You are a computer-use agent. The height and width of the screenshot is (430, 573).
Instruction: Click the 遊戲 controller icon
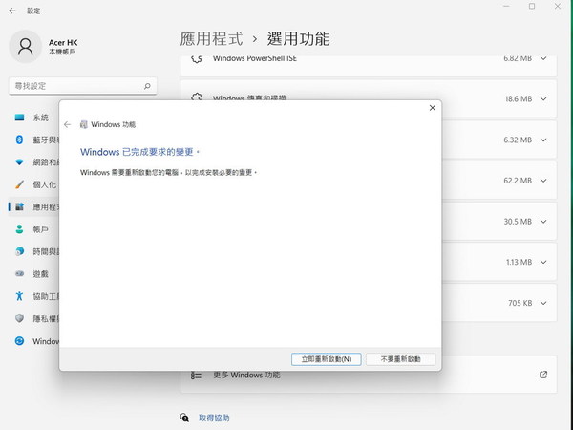click(x=19, y=274)
